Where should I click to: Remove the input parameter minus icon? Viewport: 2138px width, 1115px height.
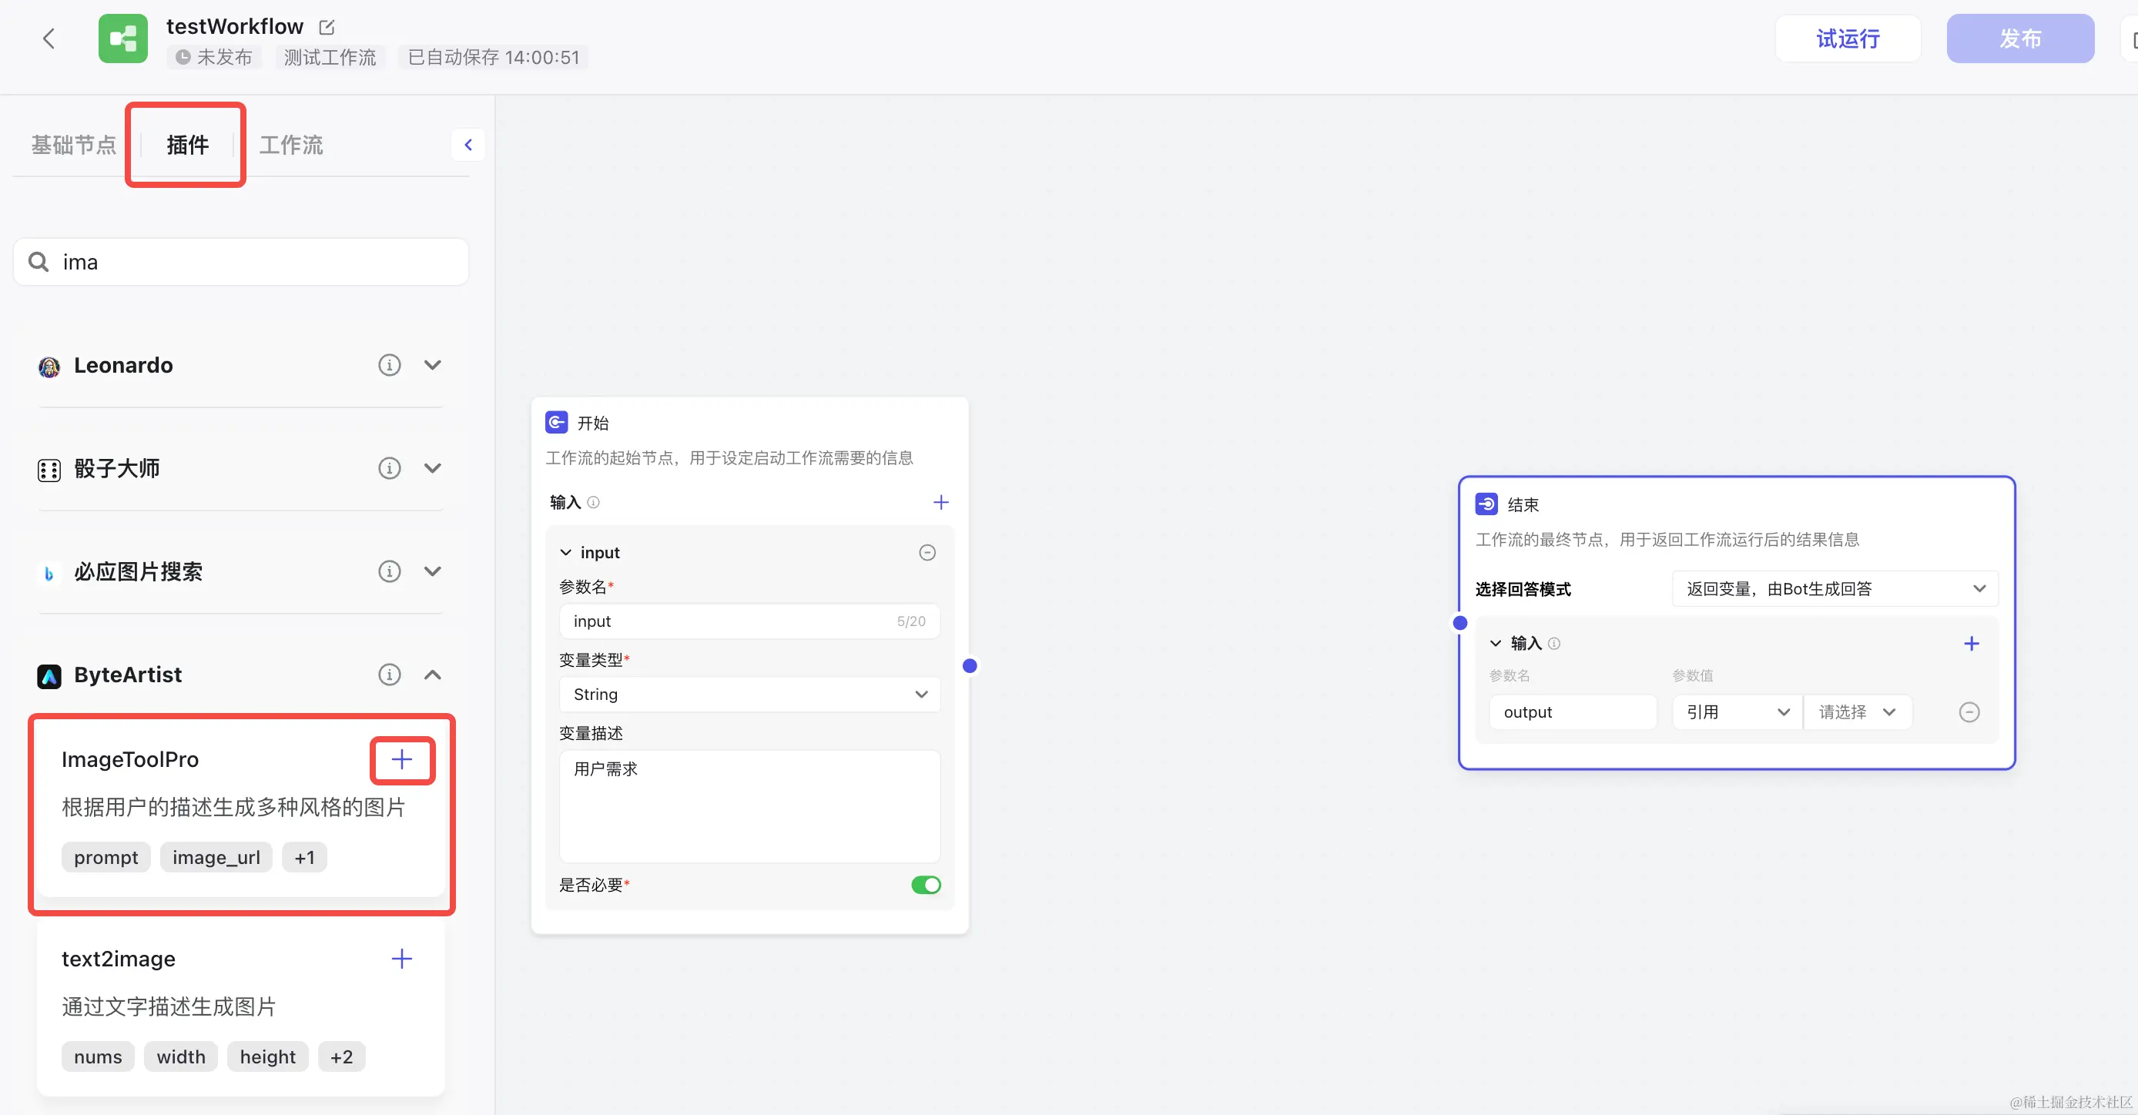(927, 553)
